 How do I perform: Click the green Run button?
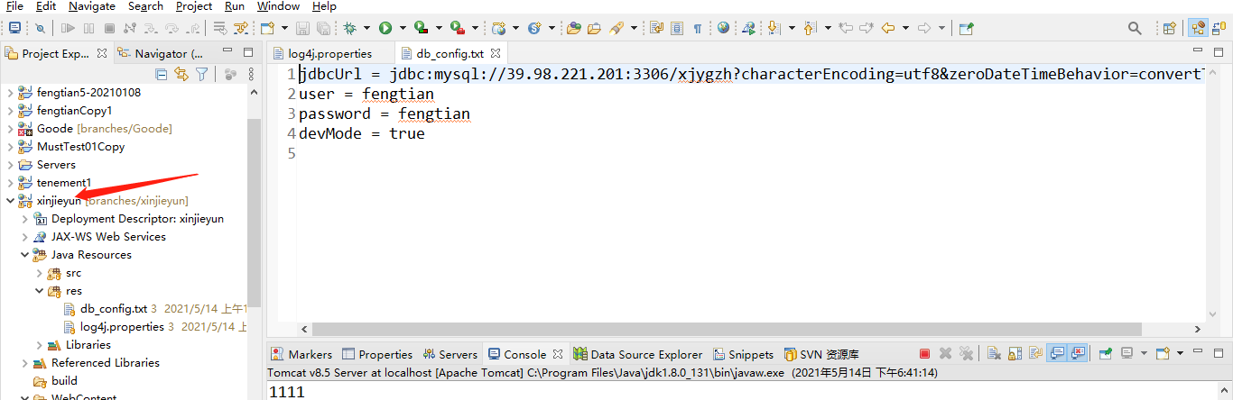pyautogui.click(x=385, y=28)
